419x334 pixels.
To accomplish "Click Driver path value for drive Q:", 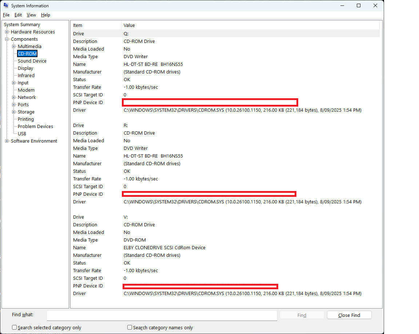I will (x=242, y=110).
